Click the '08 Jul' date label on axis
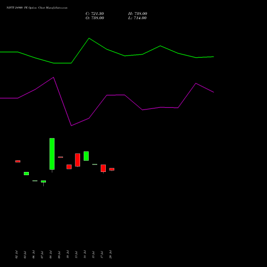 tap(51, 255)
